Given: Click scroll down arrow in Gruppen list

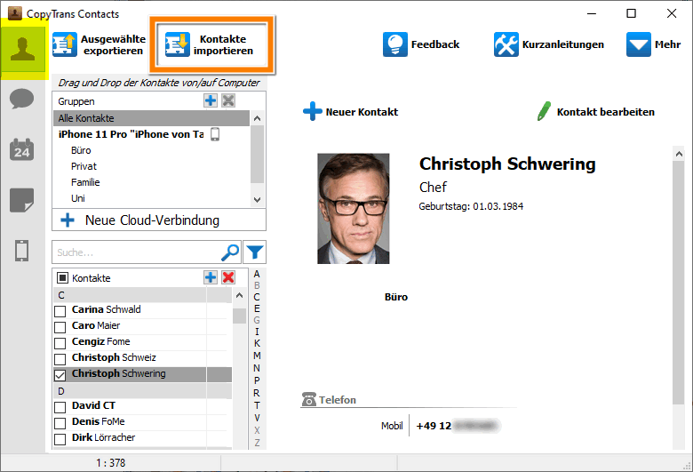Looking at the screenshot, I should 258,199.
